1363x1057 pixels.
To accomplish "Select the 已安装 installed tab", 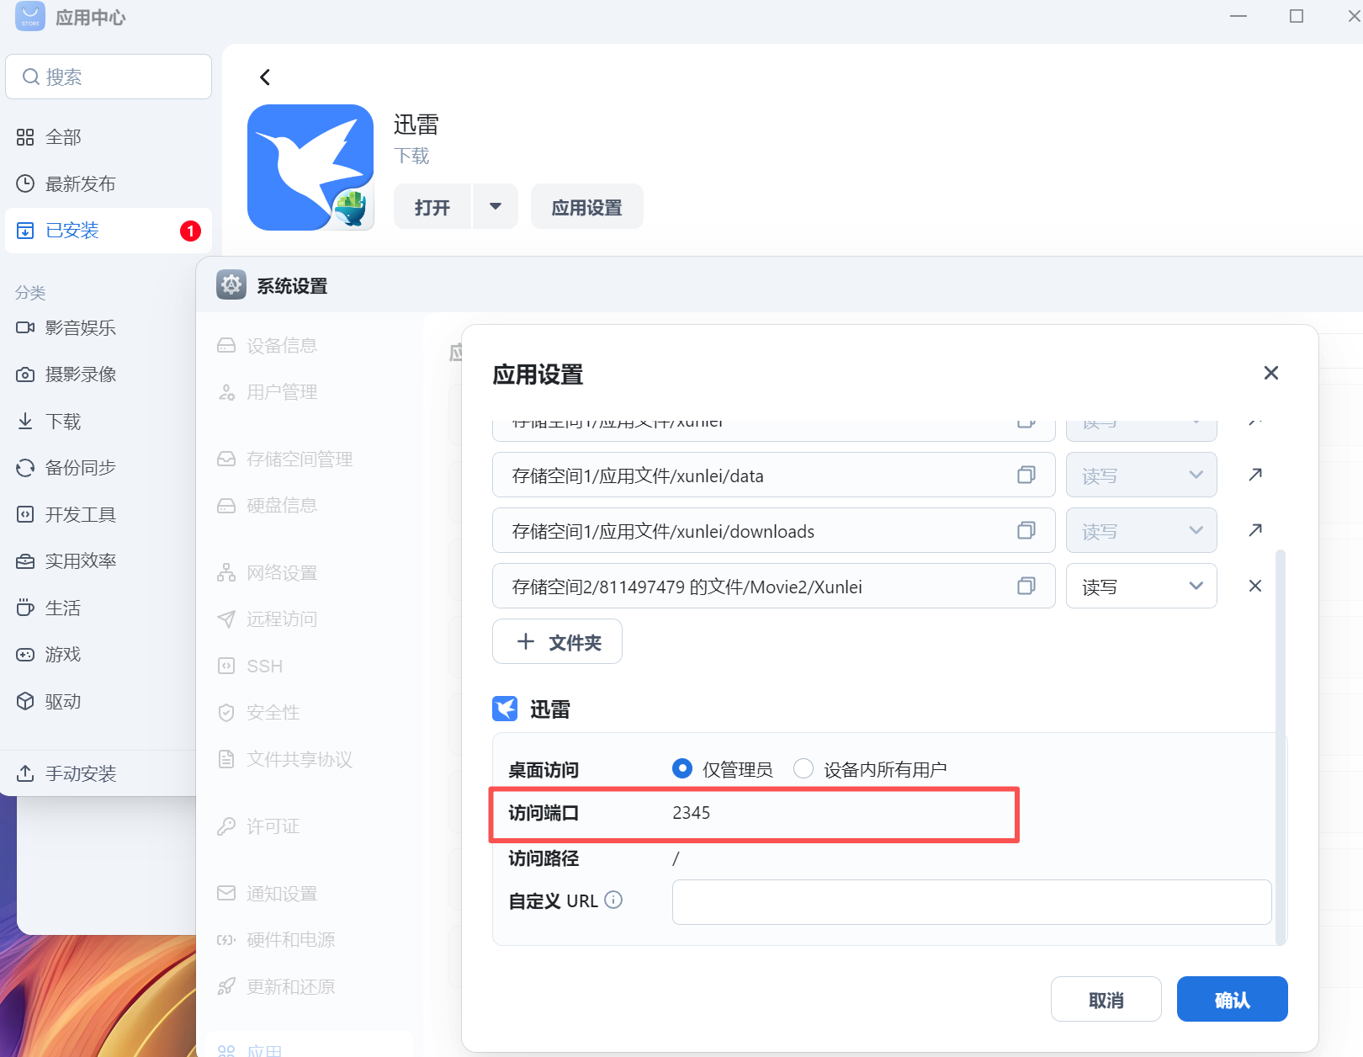I will [x=109, y=231].
